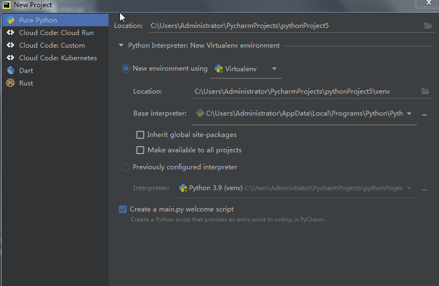Click the Python logo icon beside Pure Python
Image resolution: width=439 pixels, height=286 pixels.
point(10,20)
